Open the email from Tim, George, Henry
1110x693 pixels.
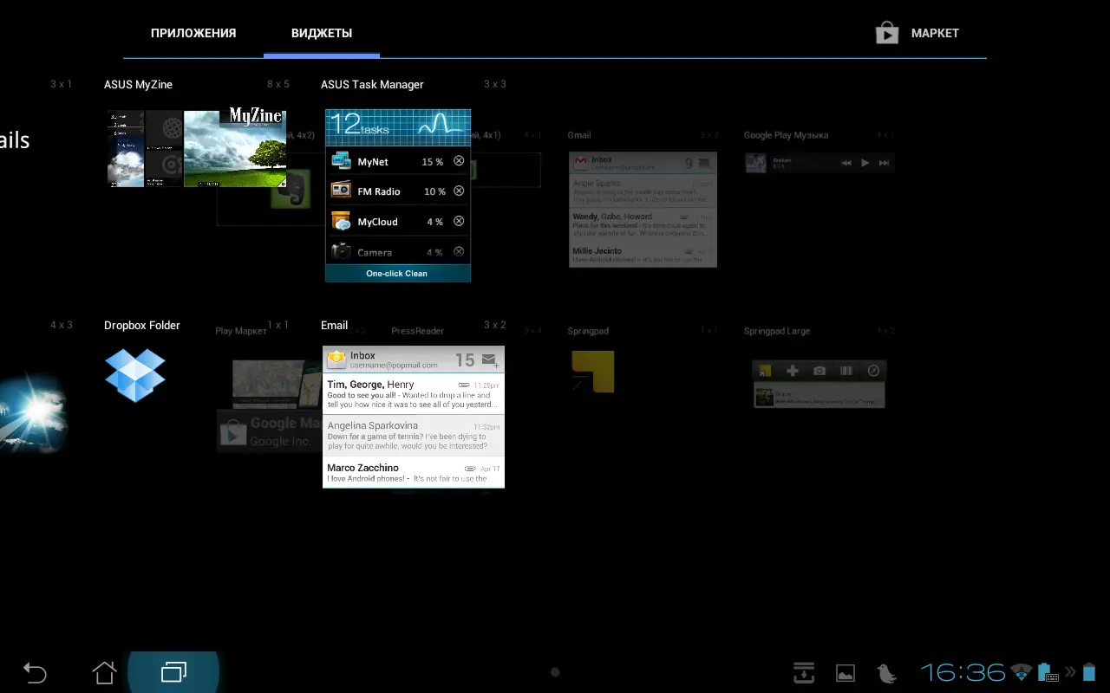(x=414, y=394)
